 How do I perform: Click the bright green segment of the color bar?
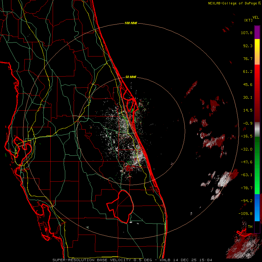[257, 180]
